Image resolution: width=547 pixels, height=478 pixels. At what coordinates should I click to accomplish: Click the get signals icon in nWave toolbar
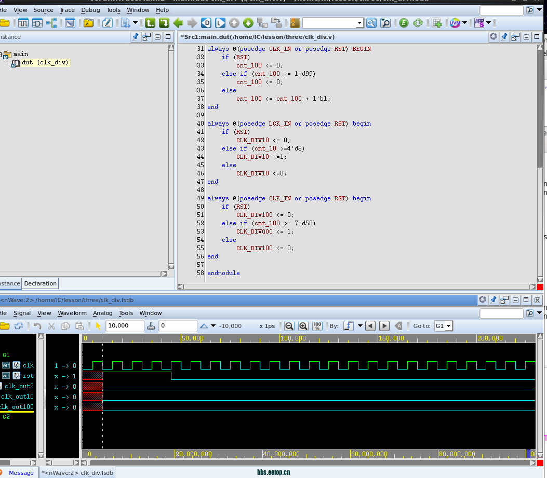[x=19, y=326]
